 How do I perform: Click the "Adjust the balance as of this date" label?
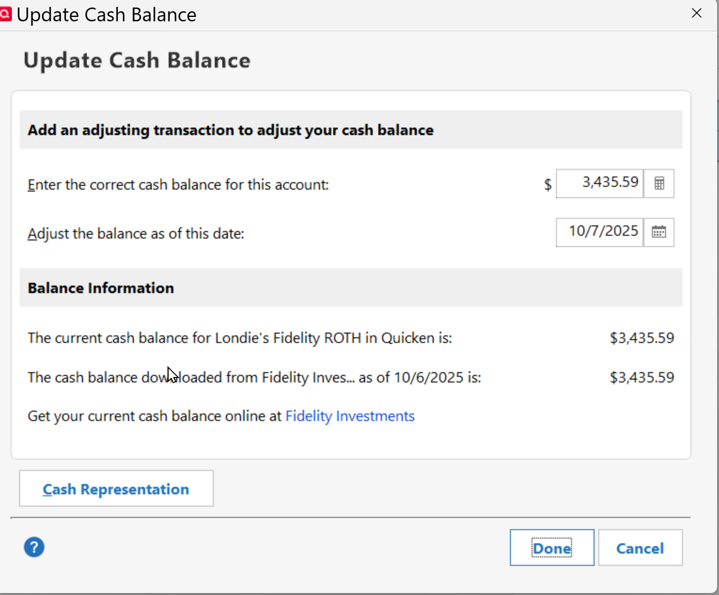135,234
